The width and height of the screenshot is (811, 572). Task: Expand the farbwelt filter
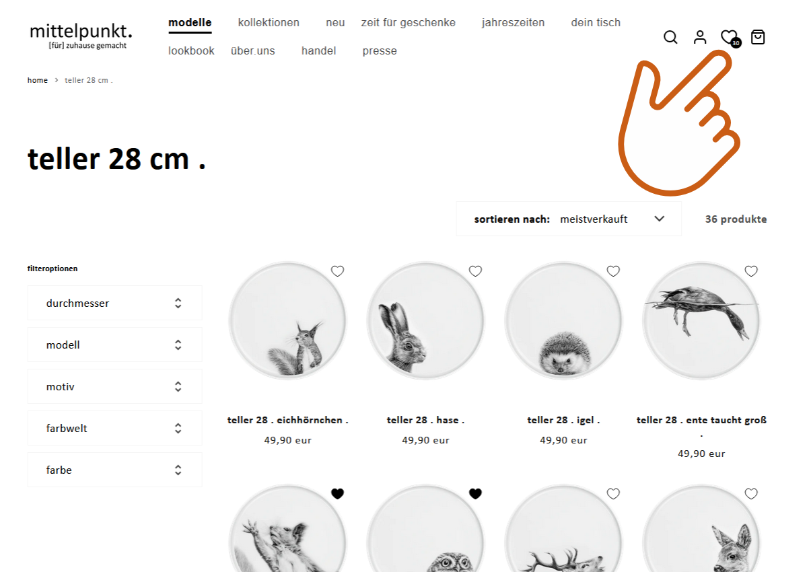click(114, 428)
